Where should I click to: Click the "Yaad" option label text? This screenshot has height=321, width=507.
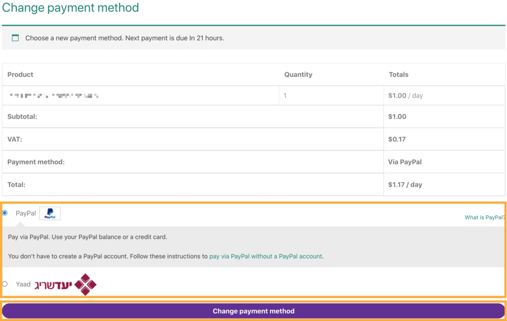(x=23, y=284)
